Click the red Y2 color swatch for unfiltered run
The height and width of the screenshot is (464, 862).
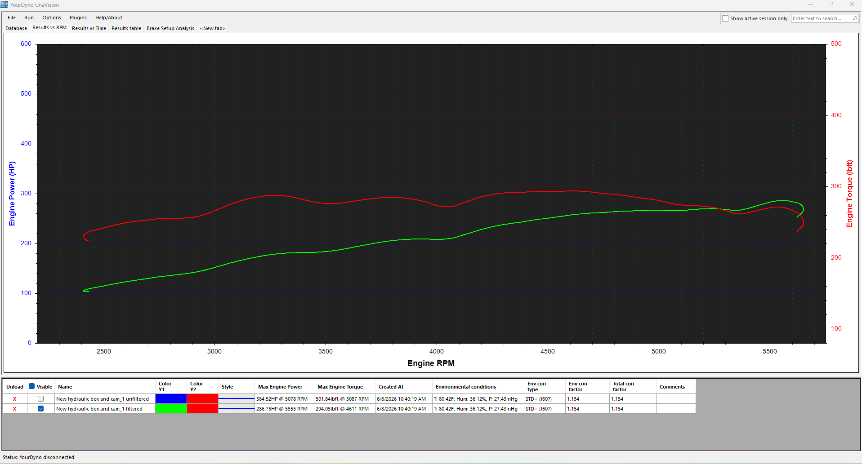click(x=202, y=399)
